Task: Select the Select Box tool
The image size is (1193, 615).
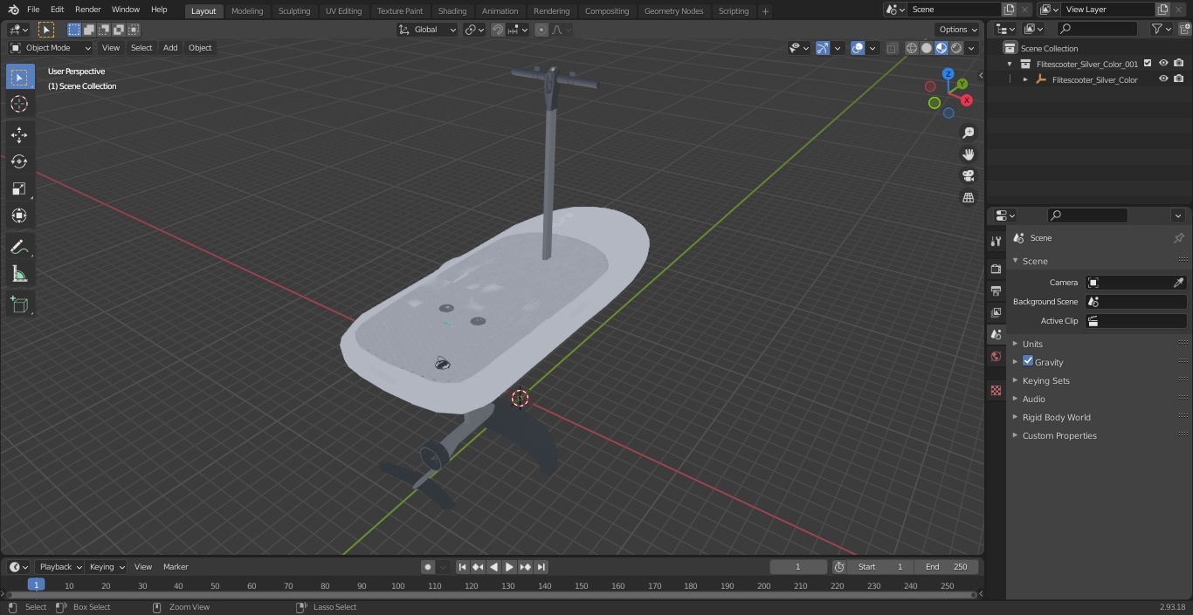Action: [x=19, y=78]
